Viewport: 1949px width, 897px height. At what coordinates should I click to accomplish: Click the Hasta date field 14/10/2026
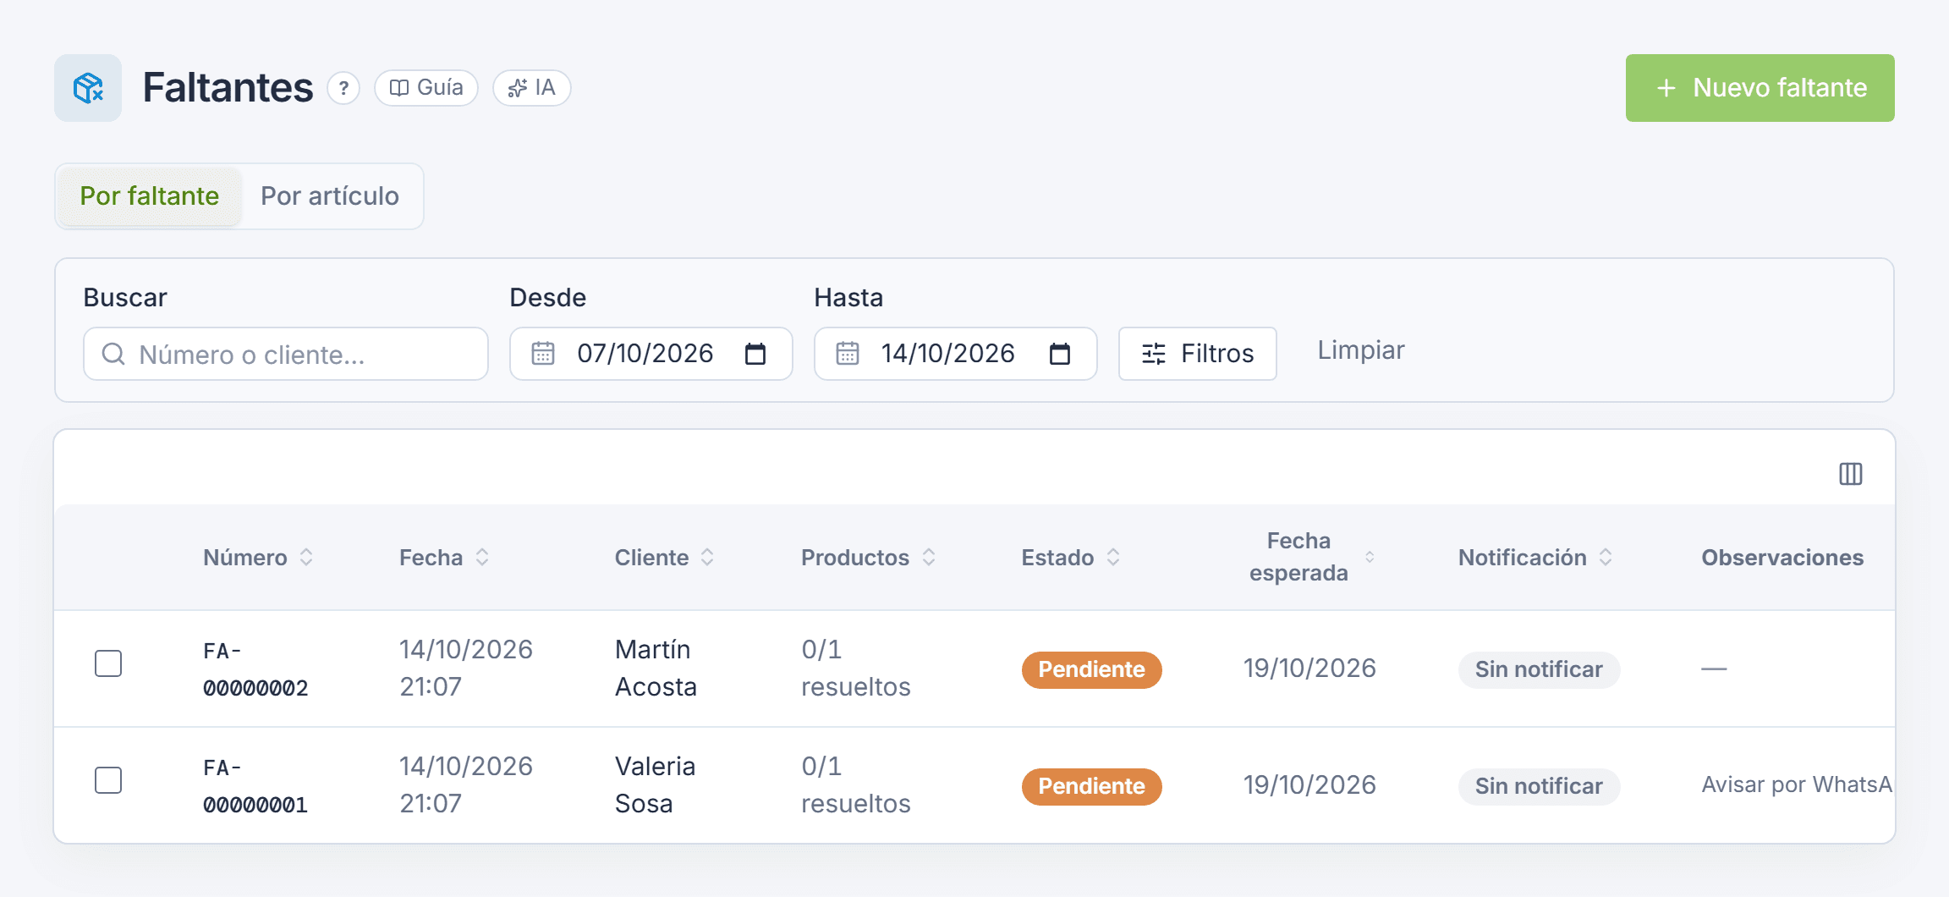955,354
